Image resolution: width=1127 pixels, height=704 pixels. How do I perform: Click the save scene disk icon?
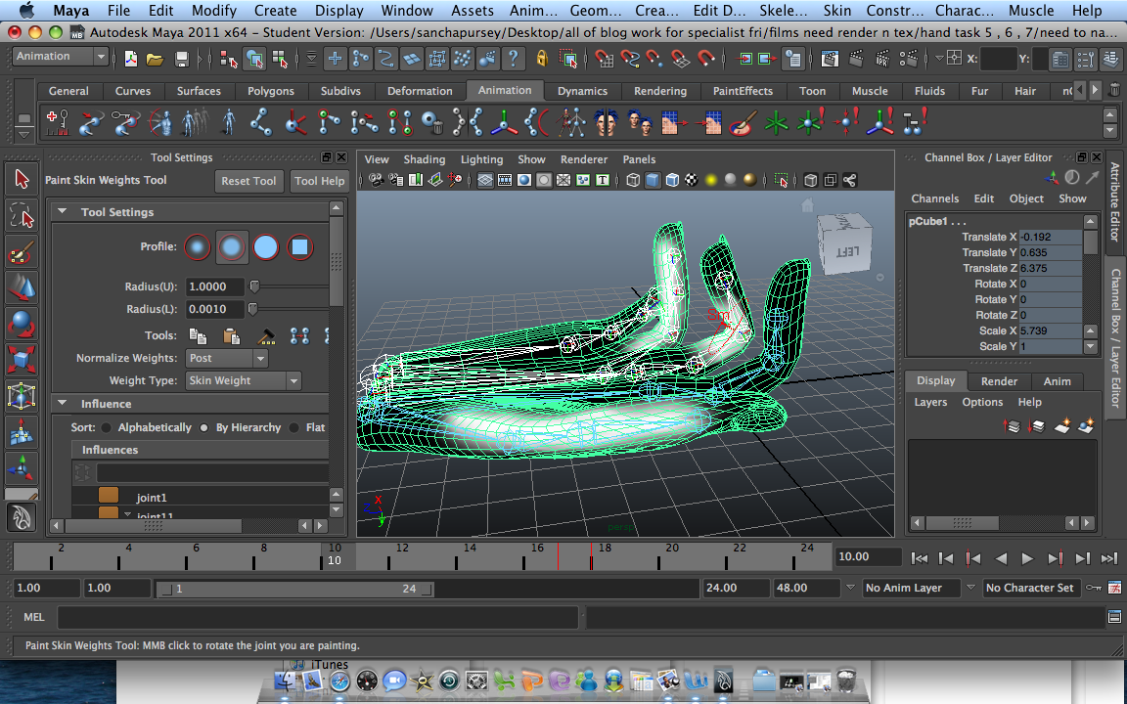pyautogui.click(x=181, y=59)
